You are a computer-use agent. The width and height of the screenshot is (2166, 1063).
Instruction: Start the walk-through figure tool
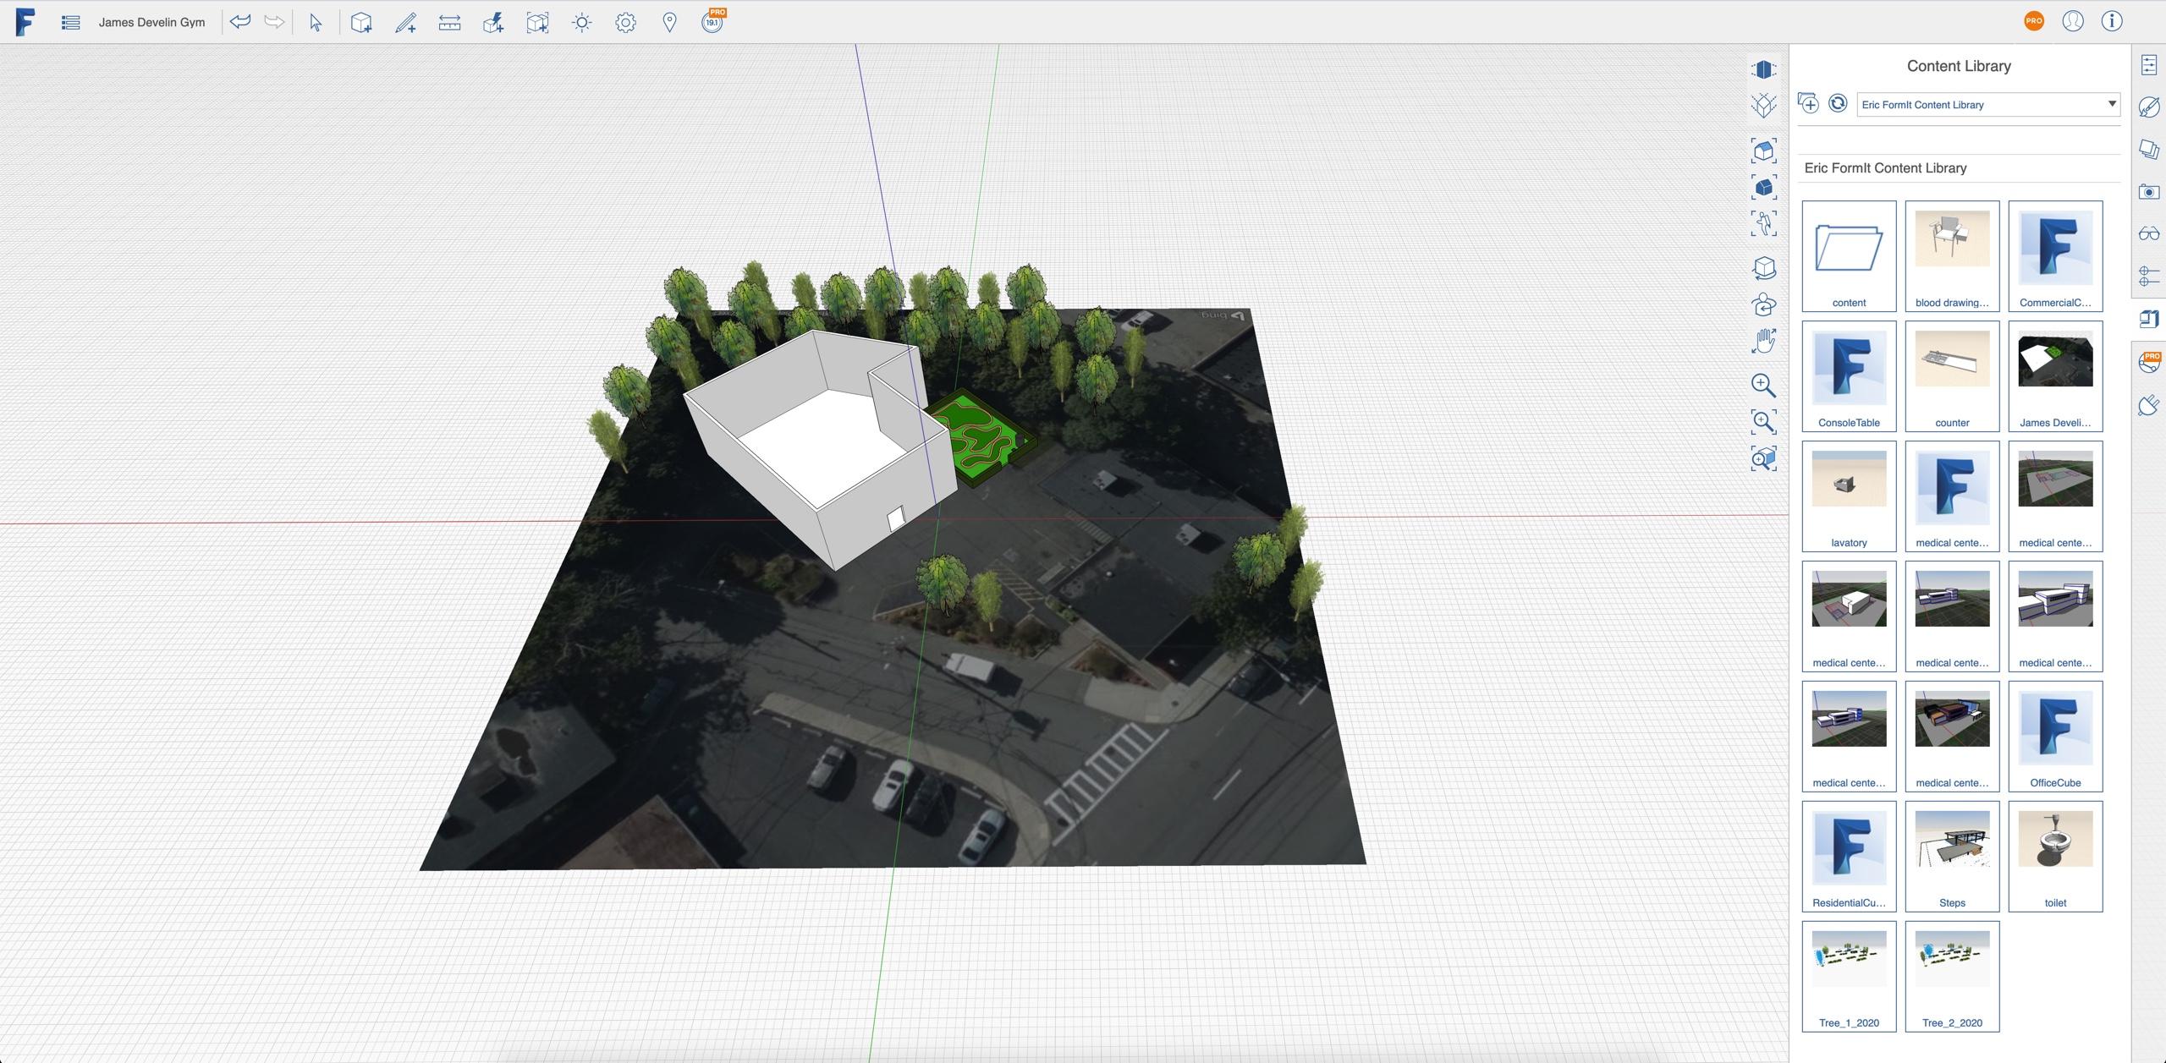[1764, 224]
